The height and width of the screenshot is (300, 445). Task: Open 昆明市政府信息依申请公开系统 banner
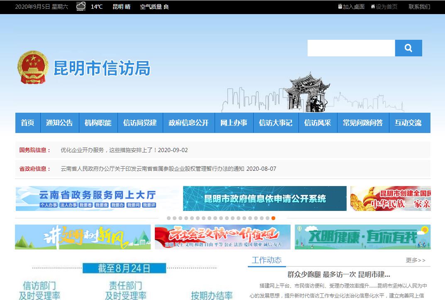(x=265, y=198)
